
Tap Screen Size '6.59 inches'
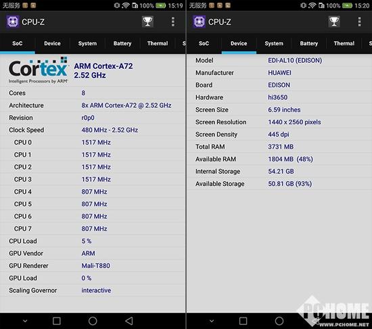[284, 109]
